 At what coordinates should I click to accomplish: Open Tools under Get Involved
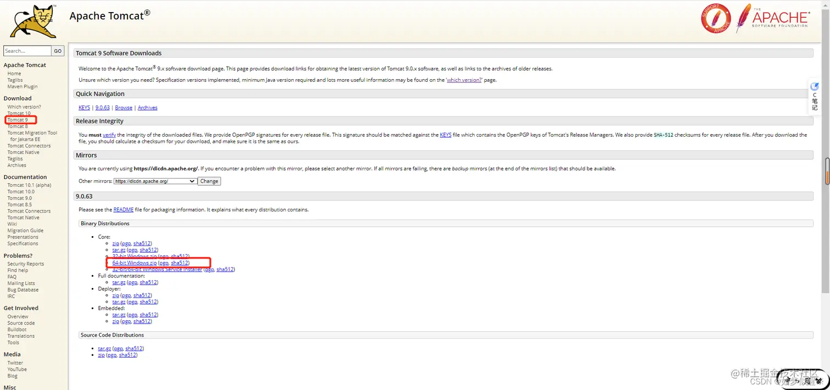13,343
